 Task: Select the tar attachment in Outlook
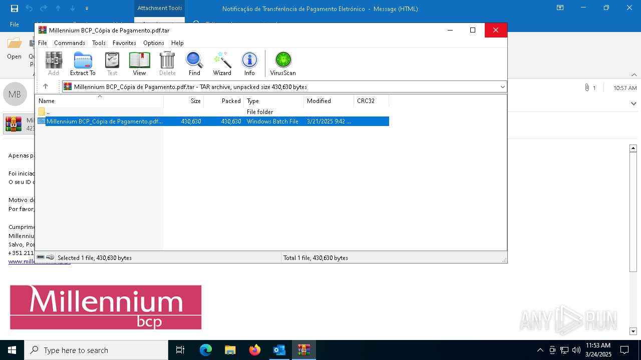tap(19, 124)
